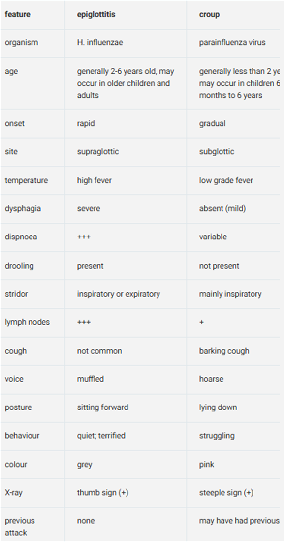The height and width of the screenshot is (542, 285).
Task: Click the 'barking cough' cell
Action: 224,351
